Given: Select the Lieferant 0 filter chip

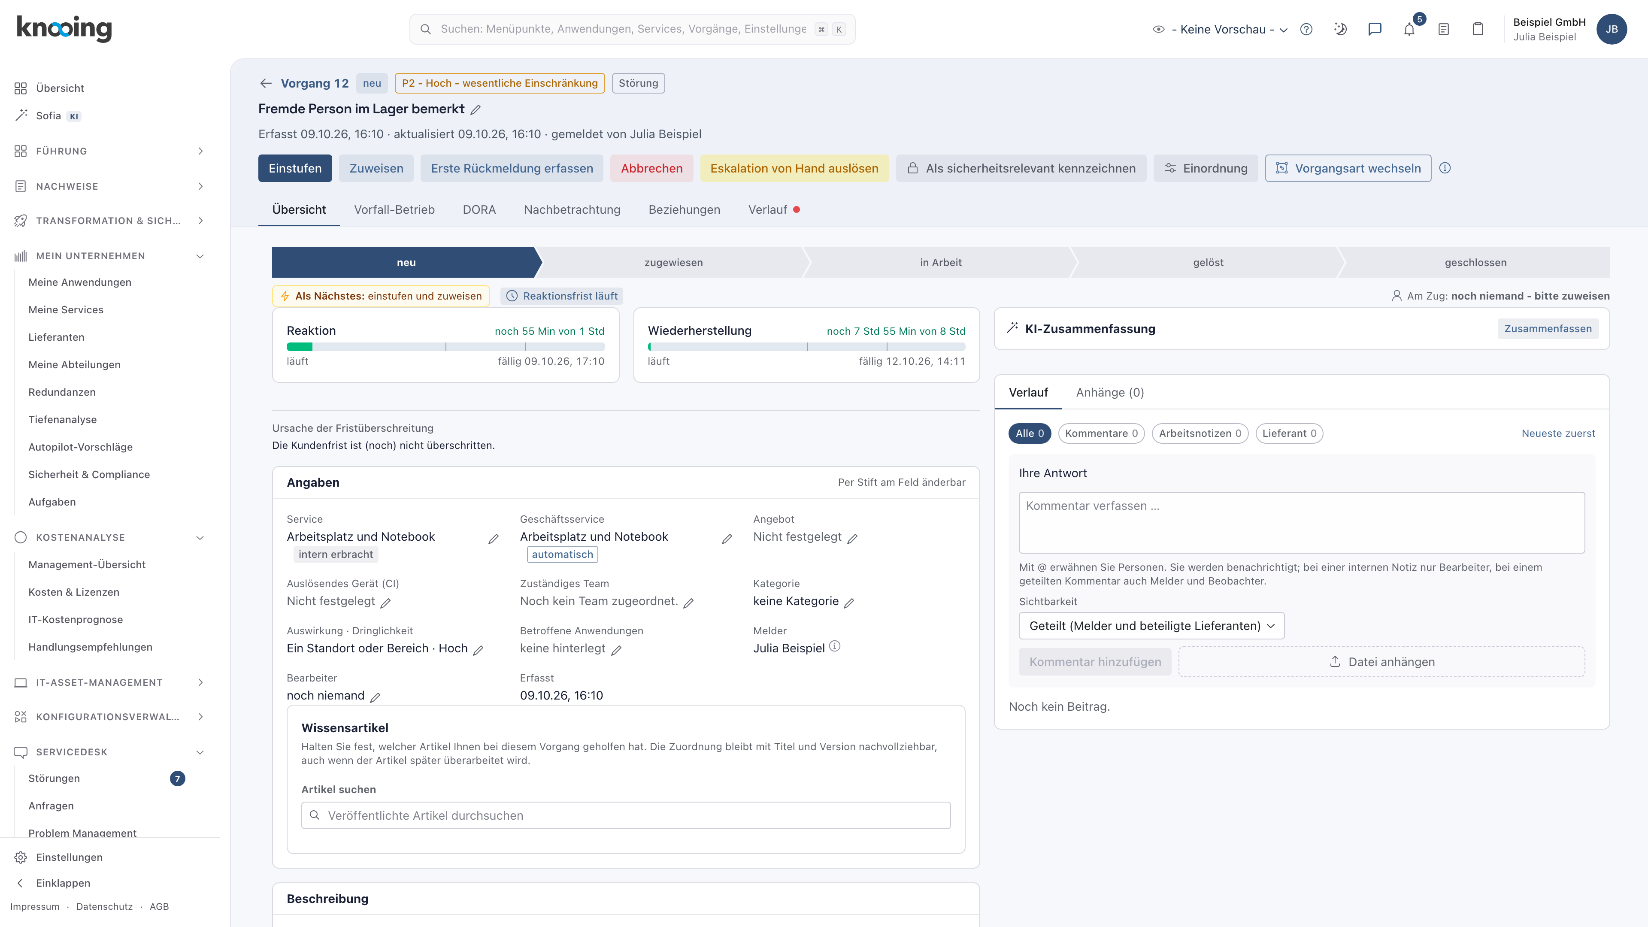Looking at the screenshot, I should coord(1289,433).
